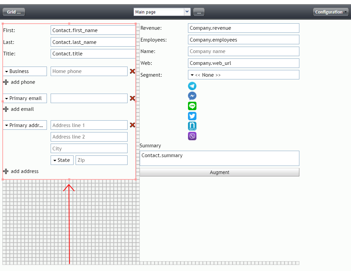This screenshot has width=351, height=271.
Task: Open the State dropdown
Action: pos(62,160)
